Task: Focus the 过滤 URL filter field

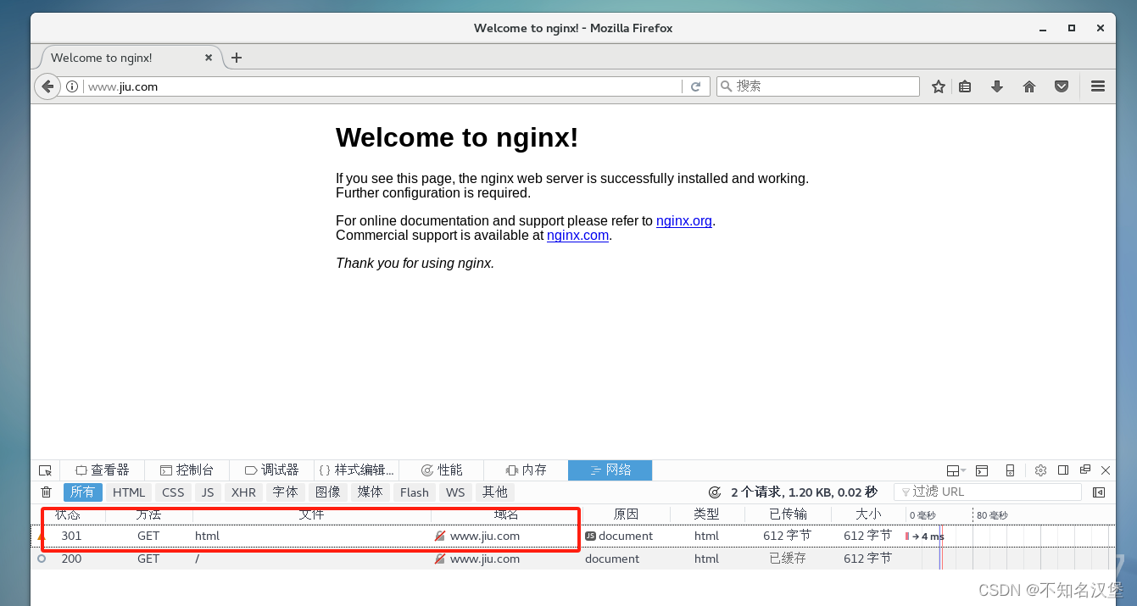Action: (988, 492)
